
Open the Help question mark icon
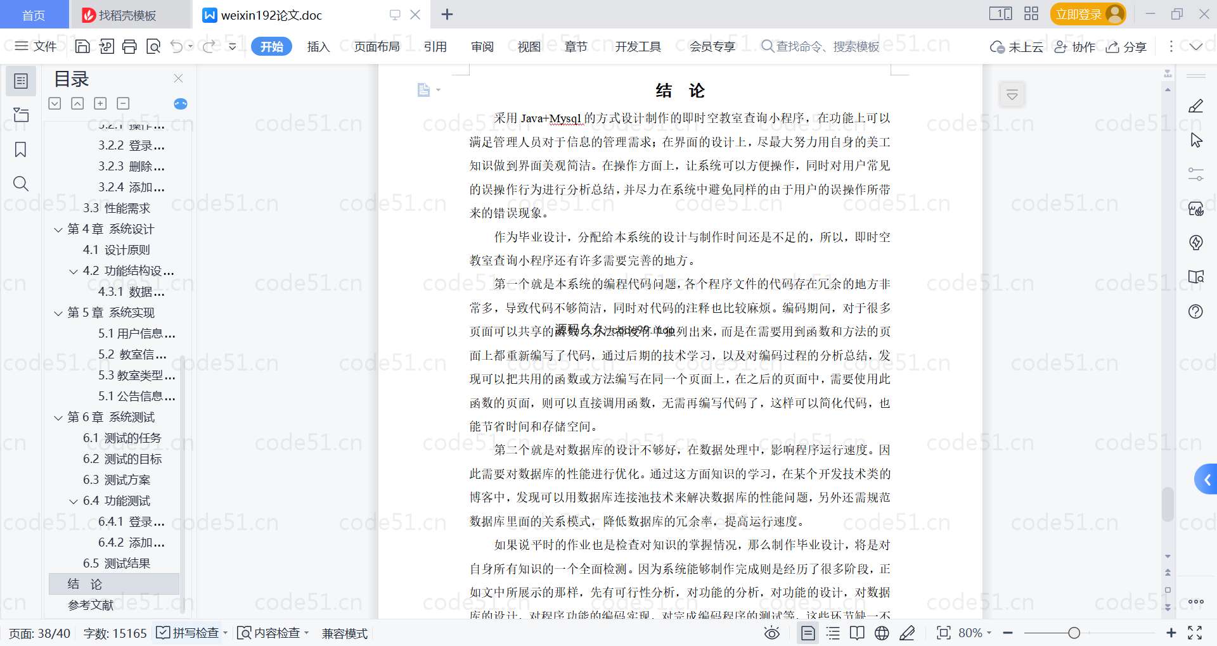point(1196,311)
